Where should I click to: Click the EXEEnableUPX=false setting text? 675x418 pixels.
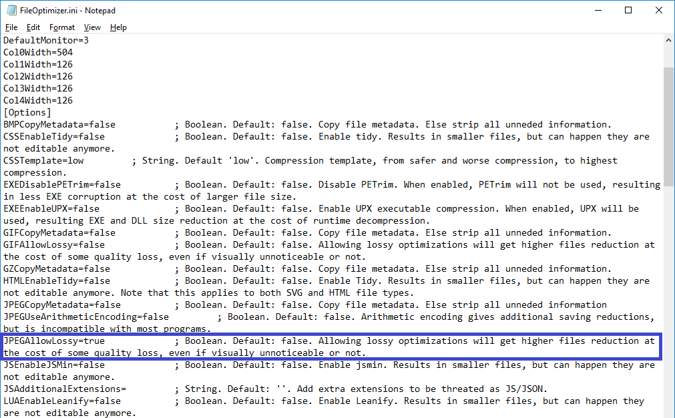(x=51, y=209)
